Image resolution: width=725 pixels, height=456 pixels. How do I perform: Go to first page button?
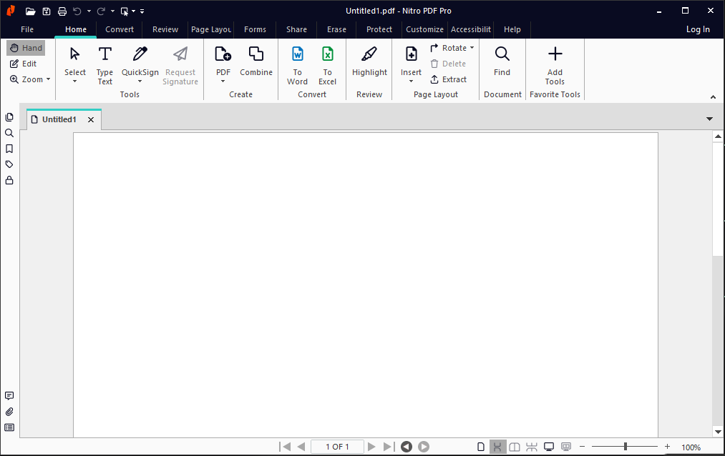click(285, 447)
